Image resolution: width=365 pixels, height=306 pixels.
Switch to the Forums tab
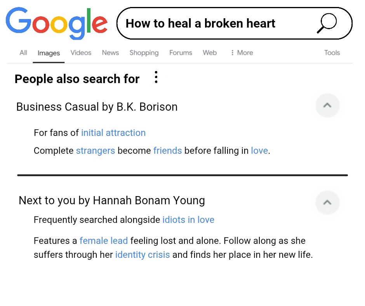tap(181, 53)
